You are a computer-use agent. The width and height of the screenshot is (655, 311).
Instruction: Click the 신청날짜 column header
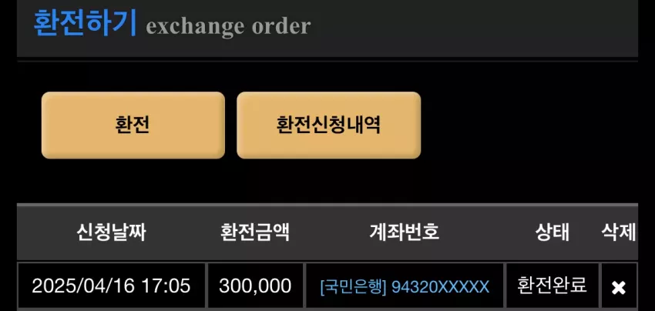point(111,232)
